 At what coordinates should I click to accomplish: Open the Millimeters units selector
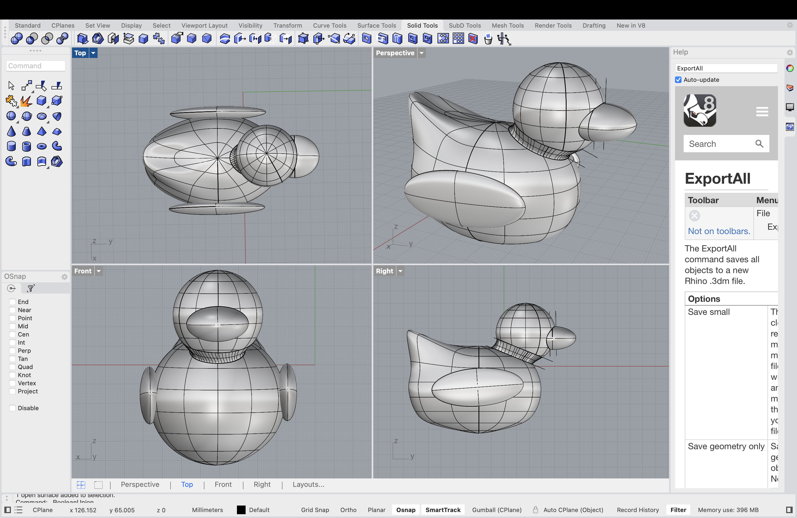(207, 510)
